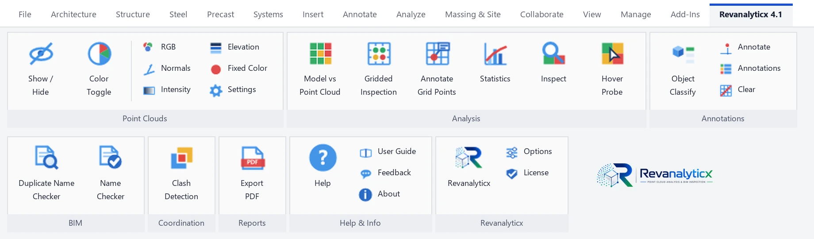Open License information
Screen dimensions: 814x239
click(x=527, y=173)
